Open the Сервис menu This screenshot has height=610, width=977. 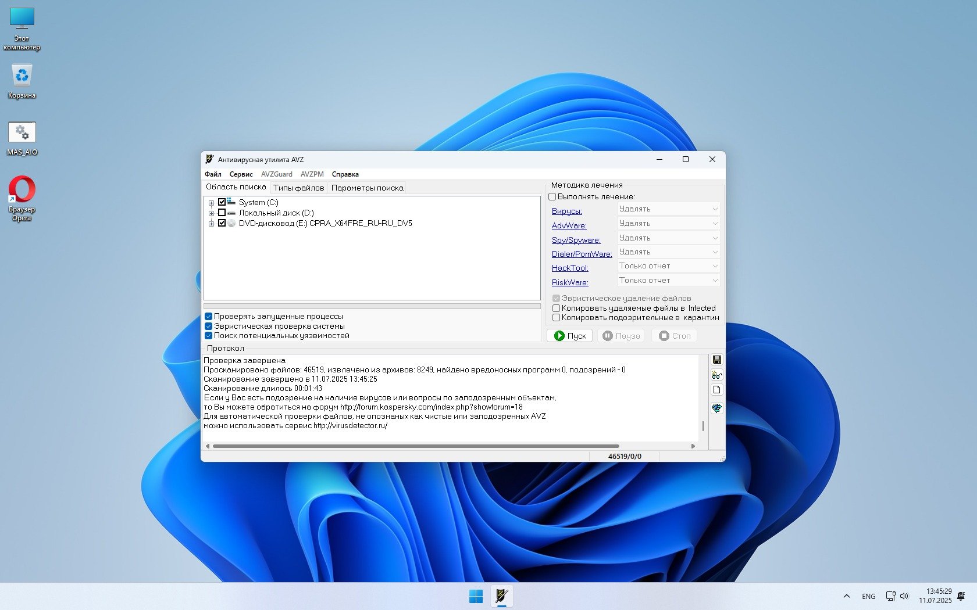pos(241,174)
